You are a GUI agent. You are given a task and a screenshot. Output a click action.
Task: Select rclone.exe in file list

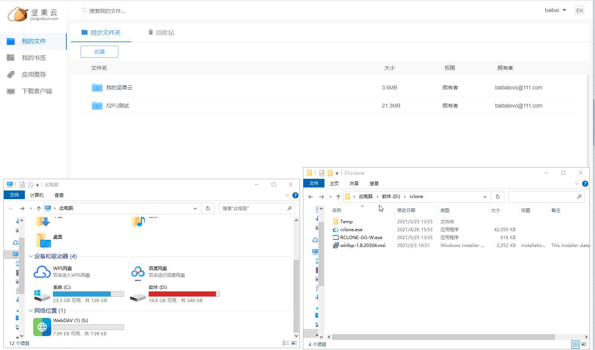(x=351, y=230)
